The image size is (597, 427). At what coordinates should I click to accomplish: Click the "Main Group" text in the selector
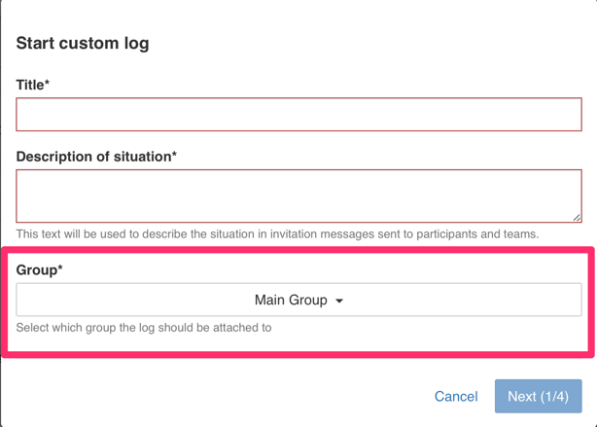click(x=291, y=301)
